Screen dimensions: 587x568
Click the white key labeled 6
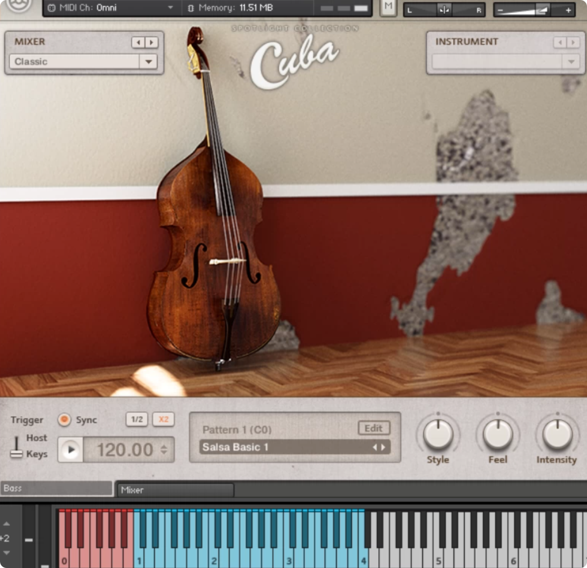pos(513,557)
